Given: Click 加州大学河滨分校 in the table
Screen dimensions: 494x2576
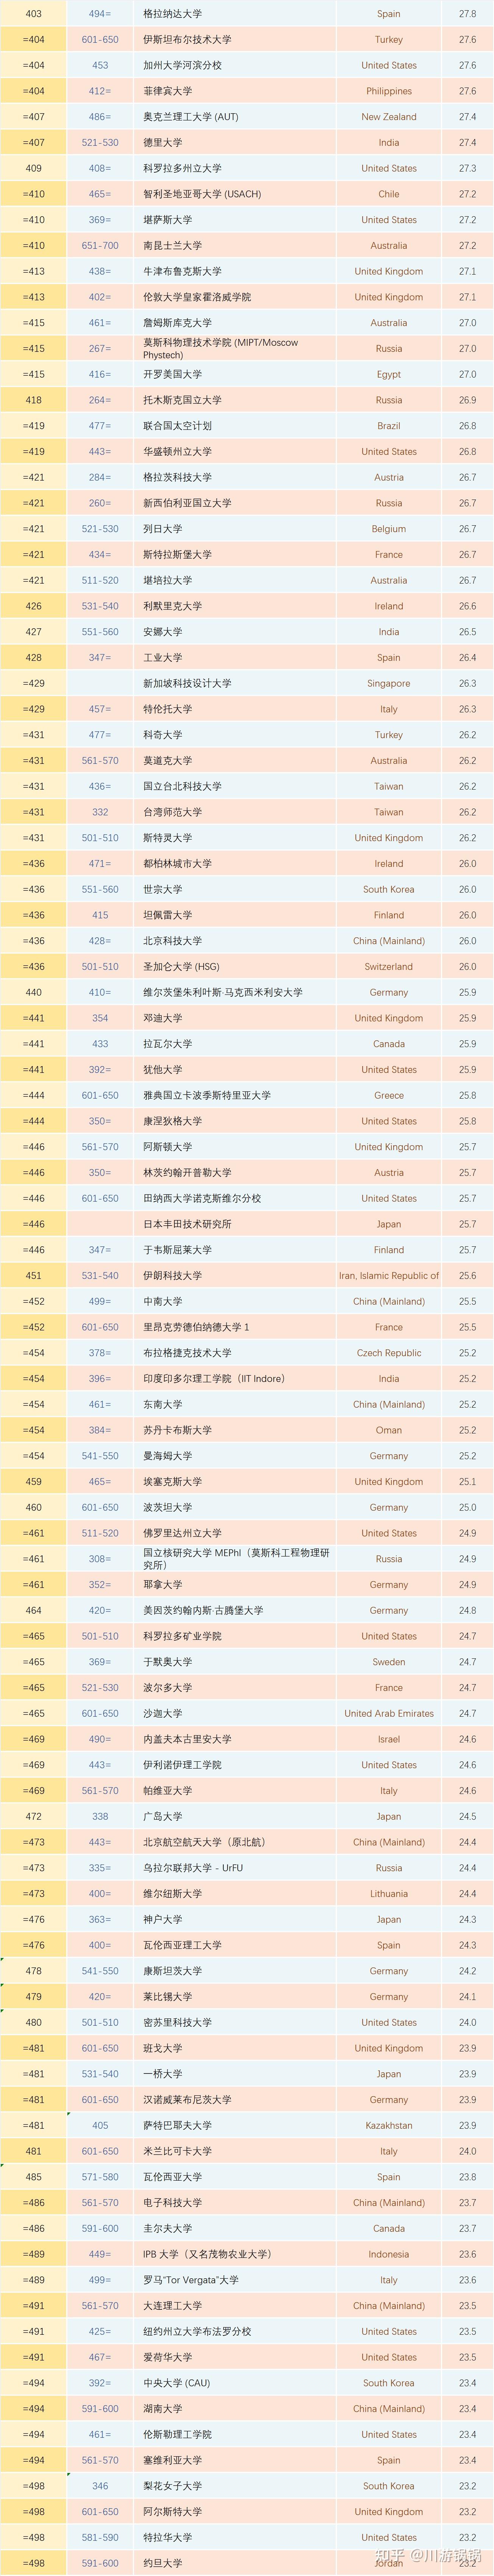Looking at the screenshot, I should click(x=182, y=65).
